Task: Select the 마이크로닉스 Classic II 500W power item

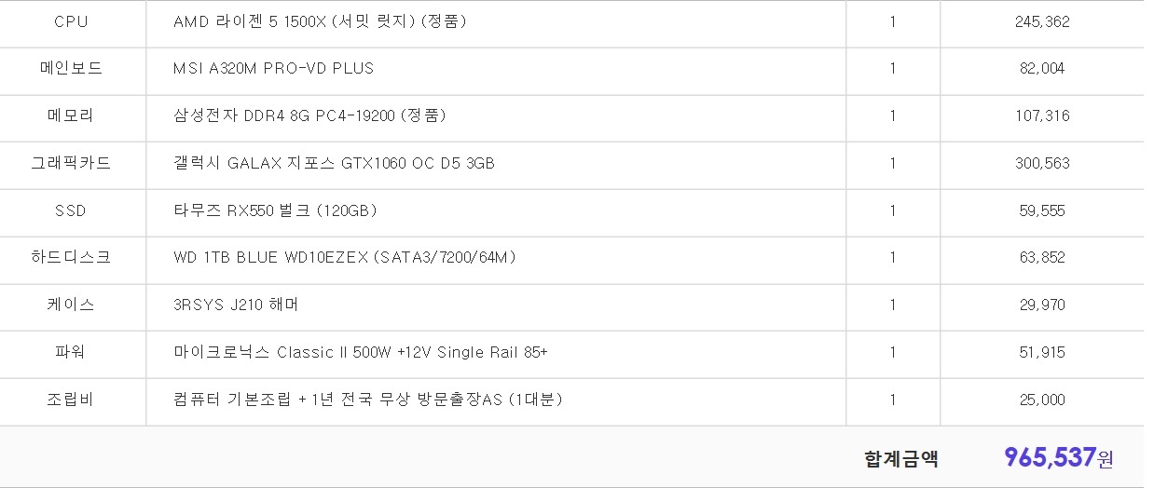Action: [361, 352]
